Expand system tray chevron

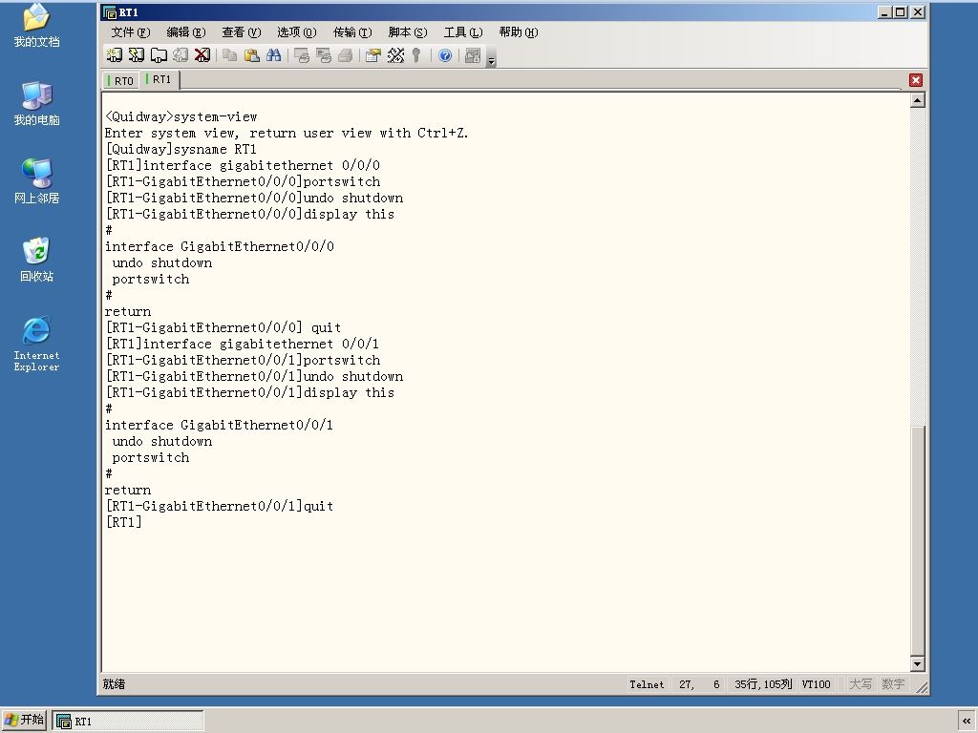click(967, 722)
